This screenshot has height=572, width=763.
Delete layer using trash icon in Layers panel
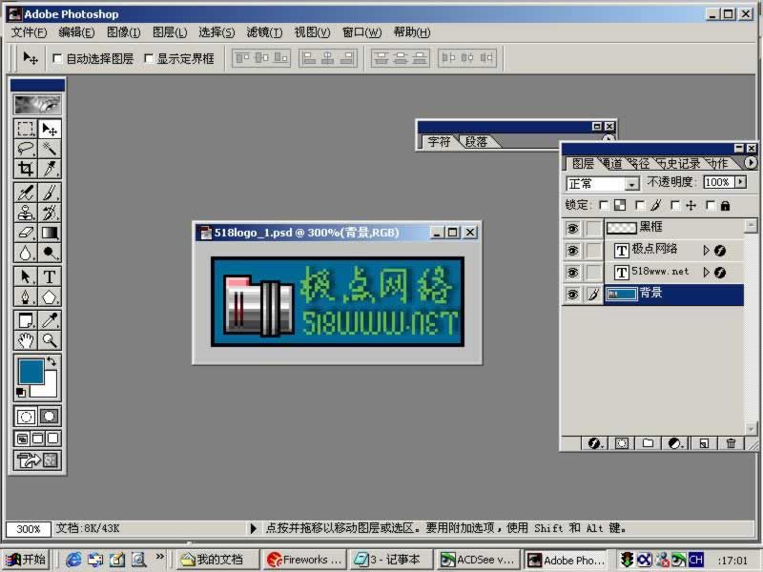731,443
